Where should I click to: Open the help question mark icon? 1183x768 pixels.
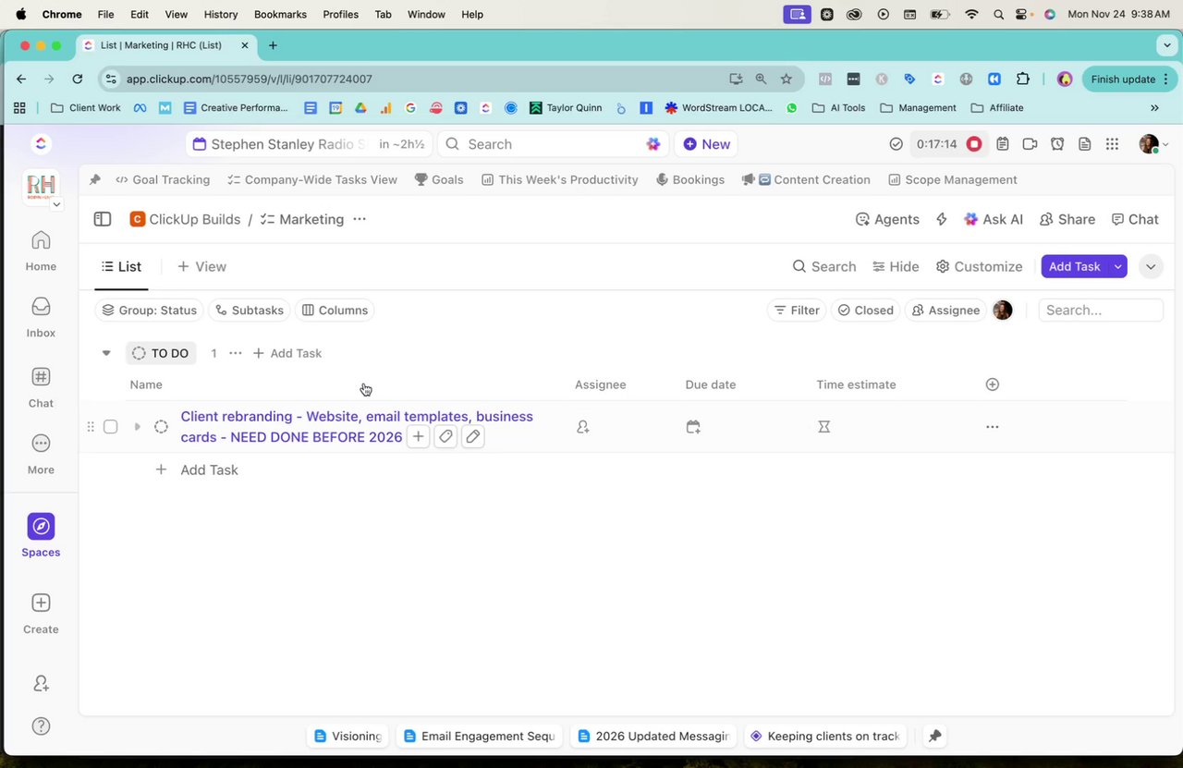[x=41, y=726]
